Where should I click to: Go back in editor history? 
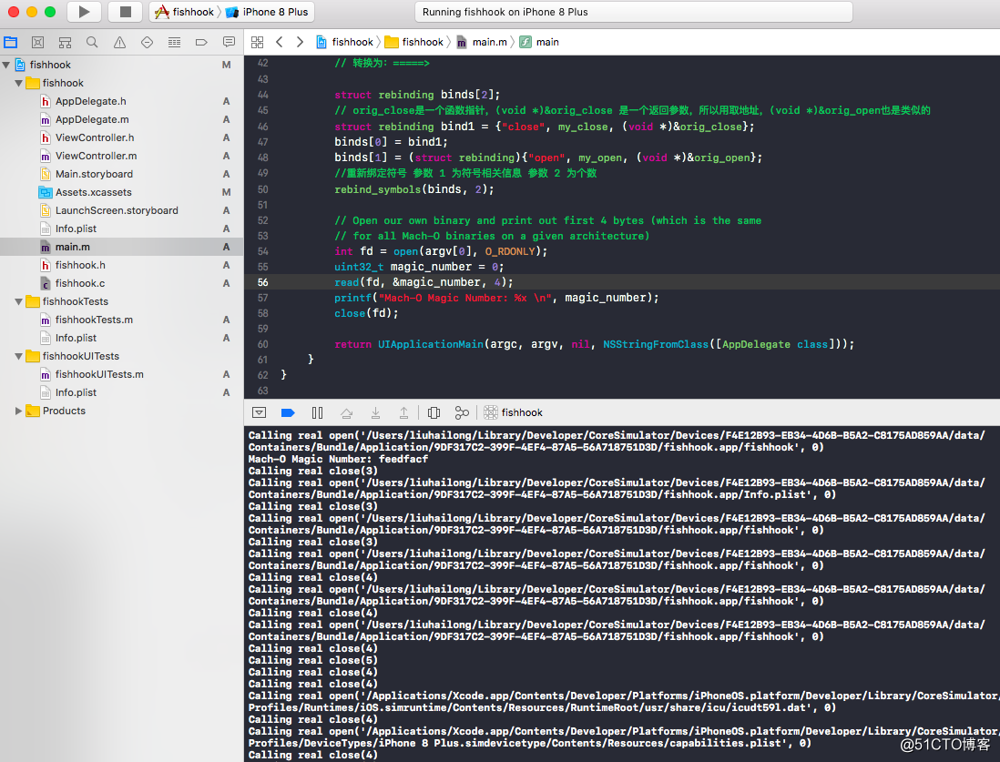click(x=279, y=42)
